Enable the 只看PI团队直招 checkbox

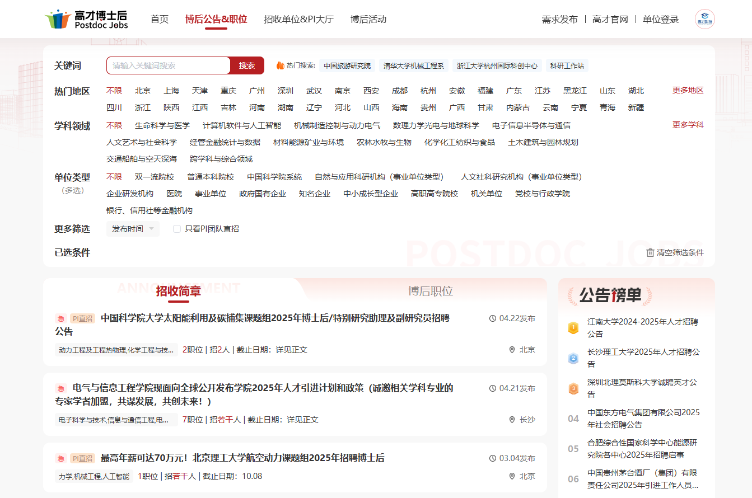point(177,229)
